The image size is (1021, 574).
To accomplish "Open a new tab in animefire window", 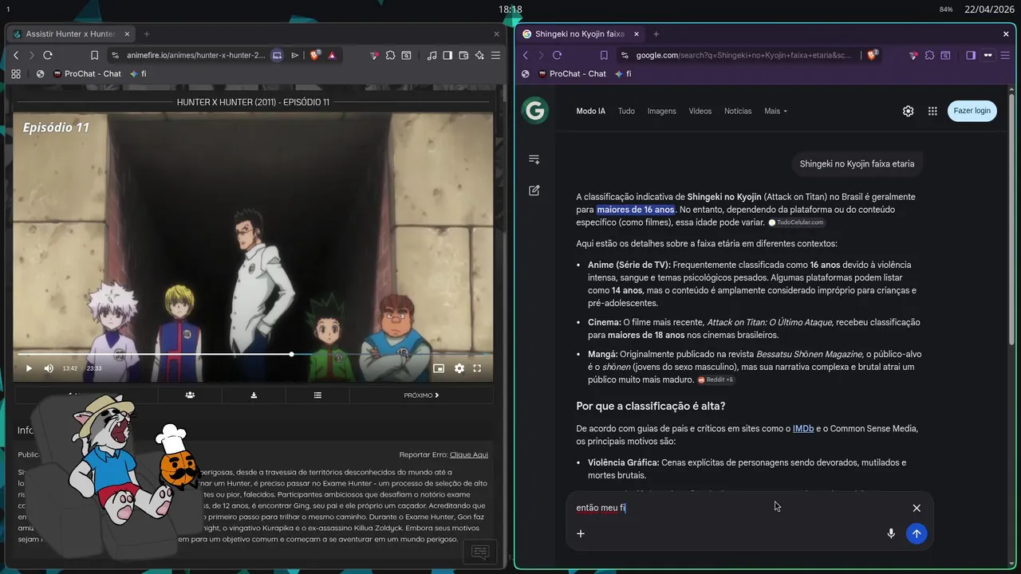I will pyautogui.click(x=146, y=34).
